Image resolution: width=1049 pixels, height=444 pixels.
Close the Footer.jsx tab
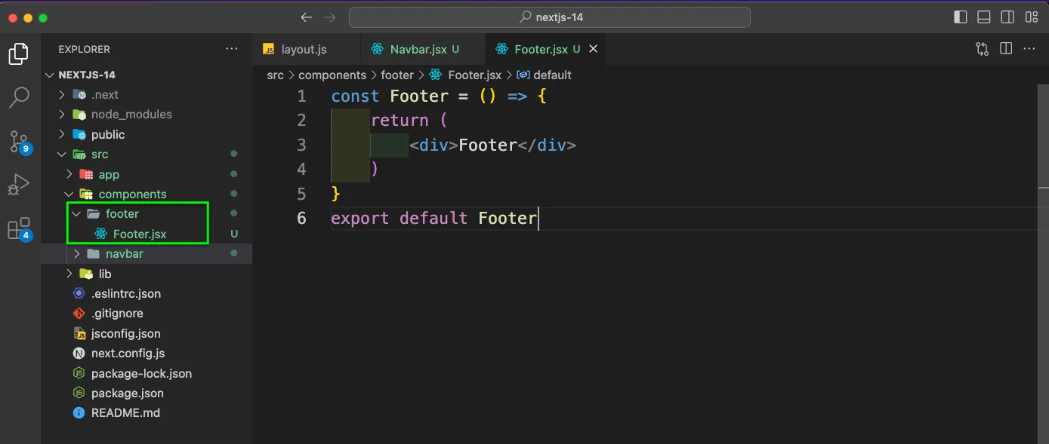coord(593,49)
